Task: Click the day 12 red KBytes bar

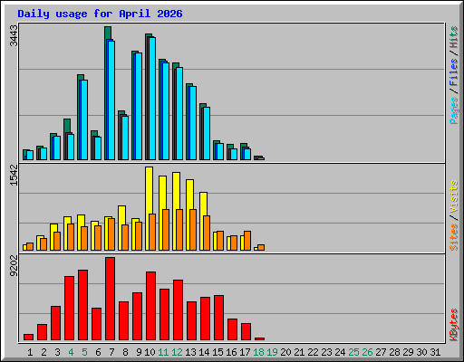Action: (179, 310)
